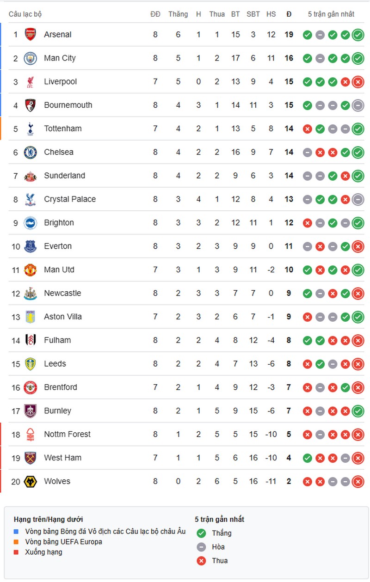This screenshot has width=370, height=582.
Task: Open the Sunderland team name link
Action: point(64,176)
